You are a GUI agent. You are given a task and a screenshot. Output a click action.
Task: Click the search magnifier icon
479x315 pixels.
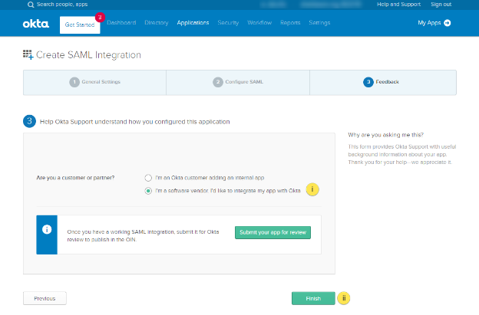[x=31, y=5]
